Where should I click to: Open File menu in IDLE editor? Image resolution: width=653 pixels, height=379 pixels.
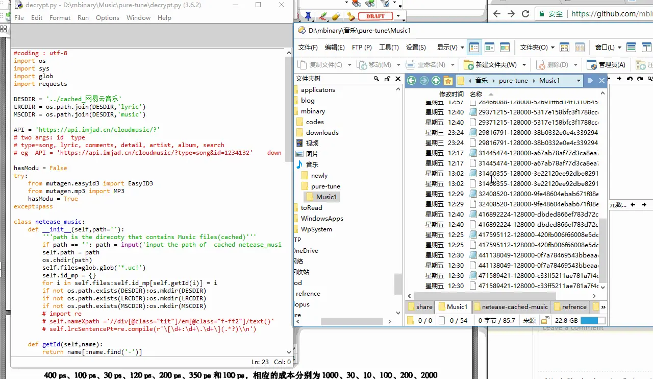(x=19, y=17)
